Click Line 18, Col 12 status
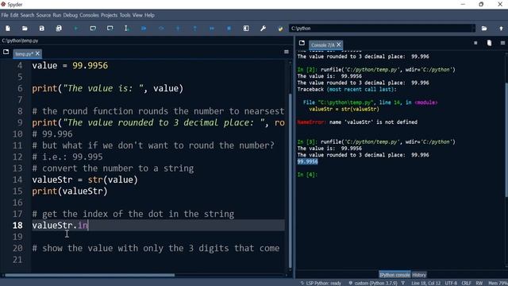Screen dimensions: 508x286 click(426, 284)
